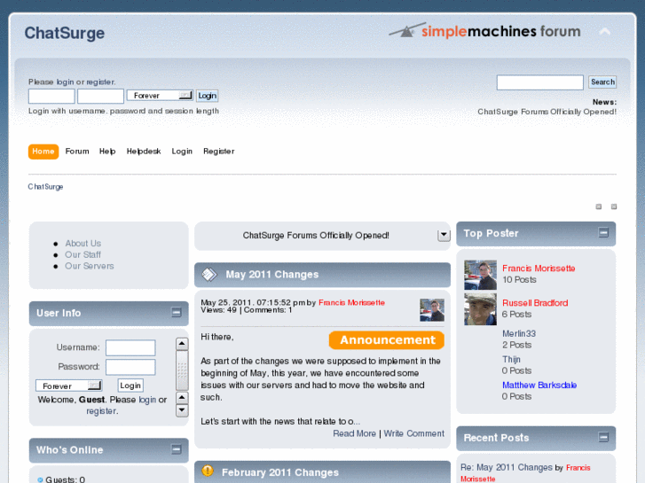Screen dimensions: 645x483
Task: Click the Password field in User Info
Action: pos(130,367)
